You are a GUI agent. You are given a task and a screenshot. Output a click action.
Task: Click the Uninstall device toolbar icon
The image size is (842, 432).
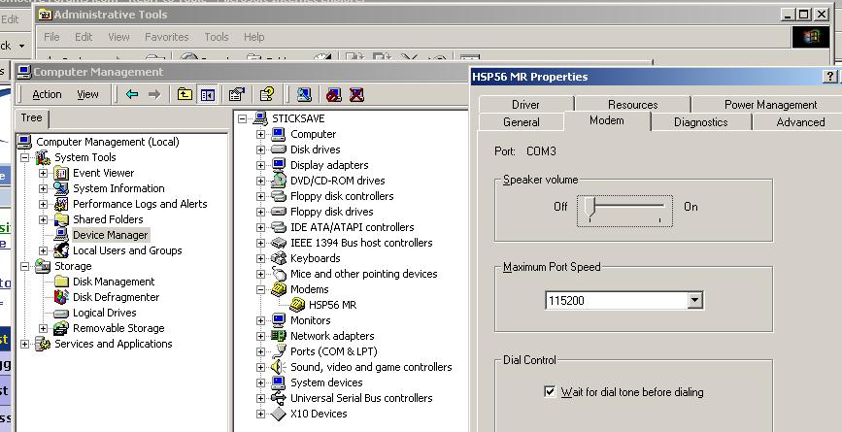(356, 94)
